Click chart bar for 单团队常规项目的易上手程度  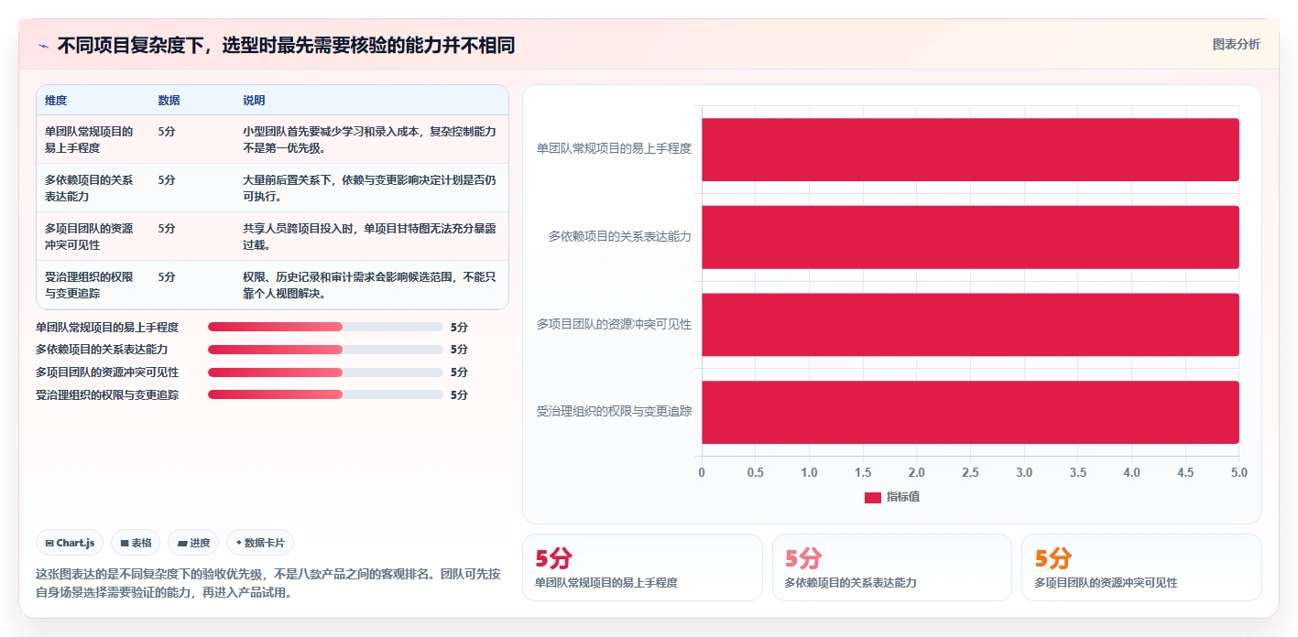[x=970, y=149]
